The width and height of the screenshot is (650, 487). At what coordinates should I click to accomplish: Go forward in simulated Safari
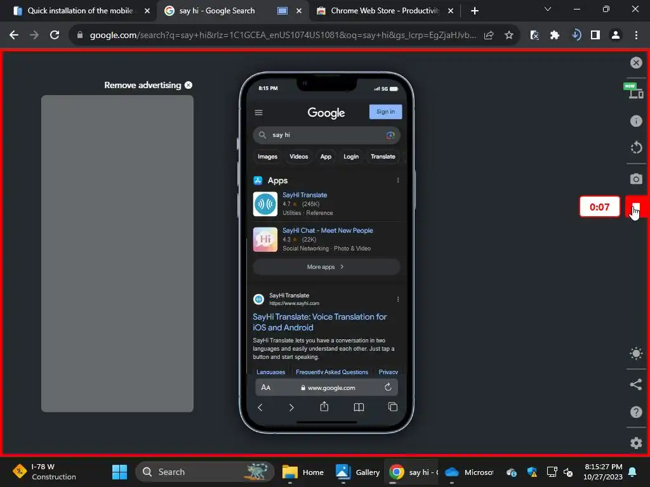(291, 408)
